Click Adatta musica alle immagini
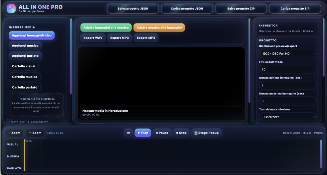This screenshot has width=327, height=175. 159,28
